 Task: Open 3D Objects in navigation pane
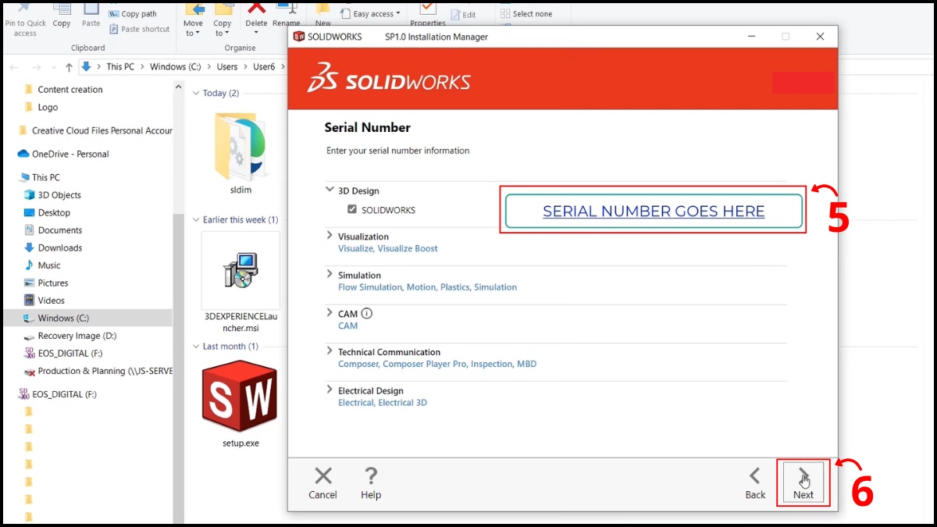(x=52, y=195)
